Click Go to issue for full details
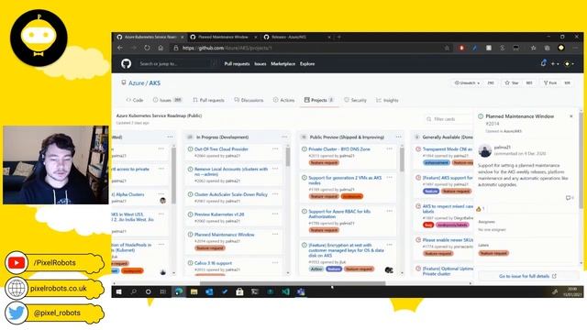 [527, 276]
